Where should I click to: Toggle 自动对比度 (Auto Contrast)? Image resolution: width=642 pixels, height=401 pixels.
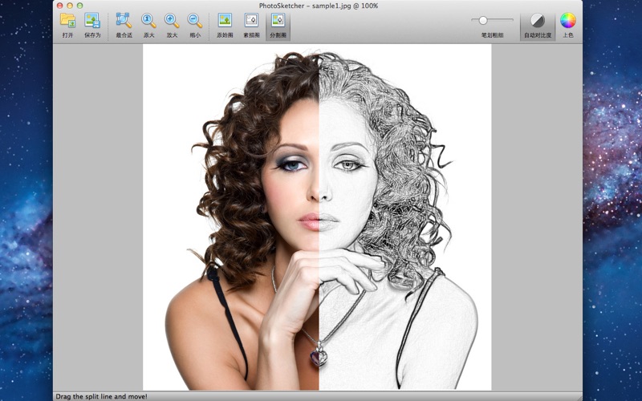[x=537, y=21]
